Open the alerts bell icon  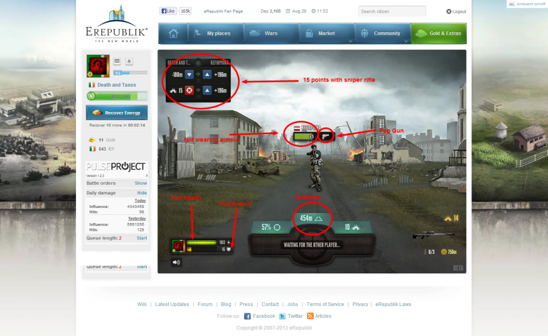tap(129, 61)
